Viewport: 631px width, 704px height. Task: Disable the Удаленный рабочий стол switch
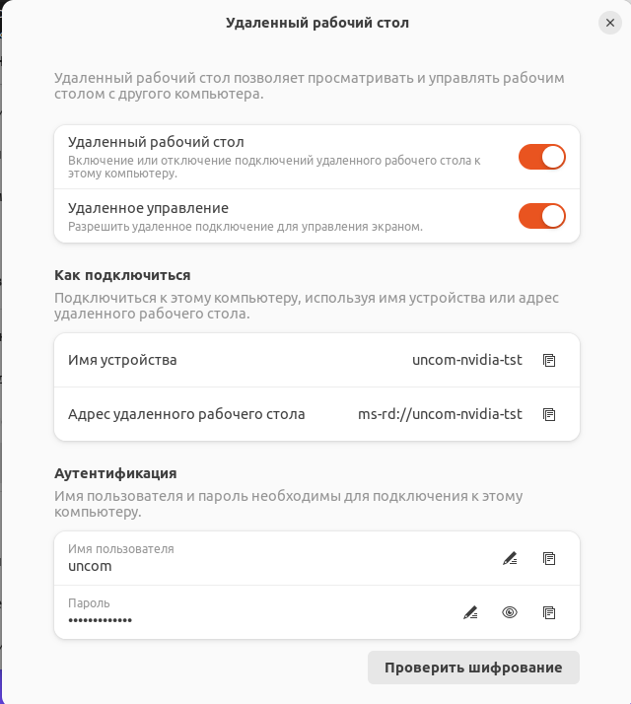coord(542,157)
